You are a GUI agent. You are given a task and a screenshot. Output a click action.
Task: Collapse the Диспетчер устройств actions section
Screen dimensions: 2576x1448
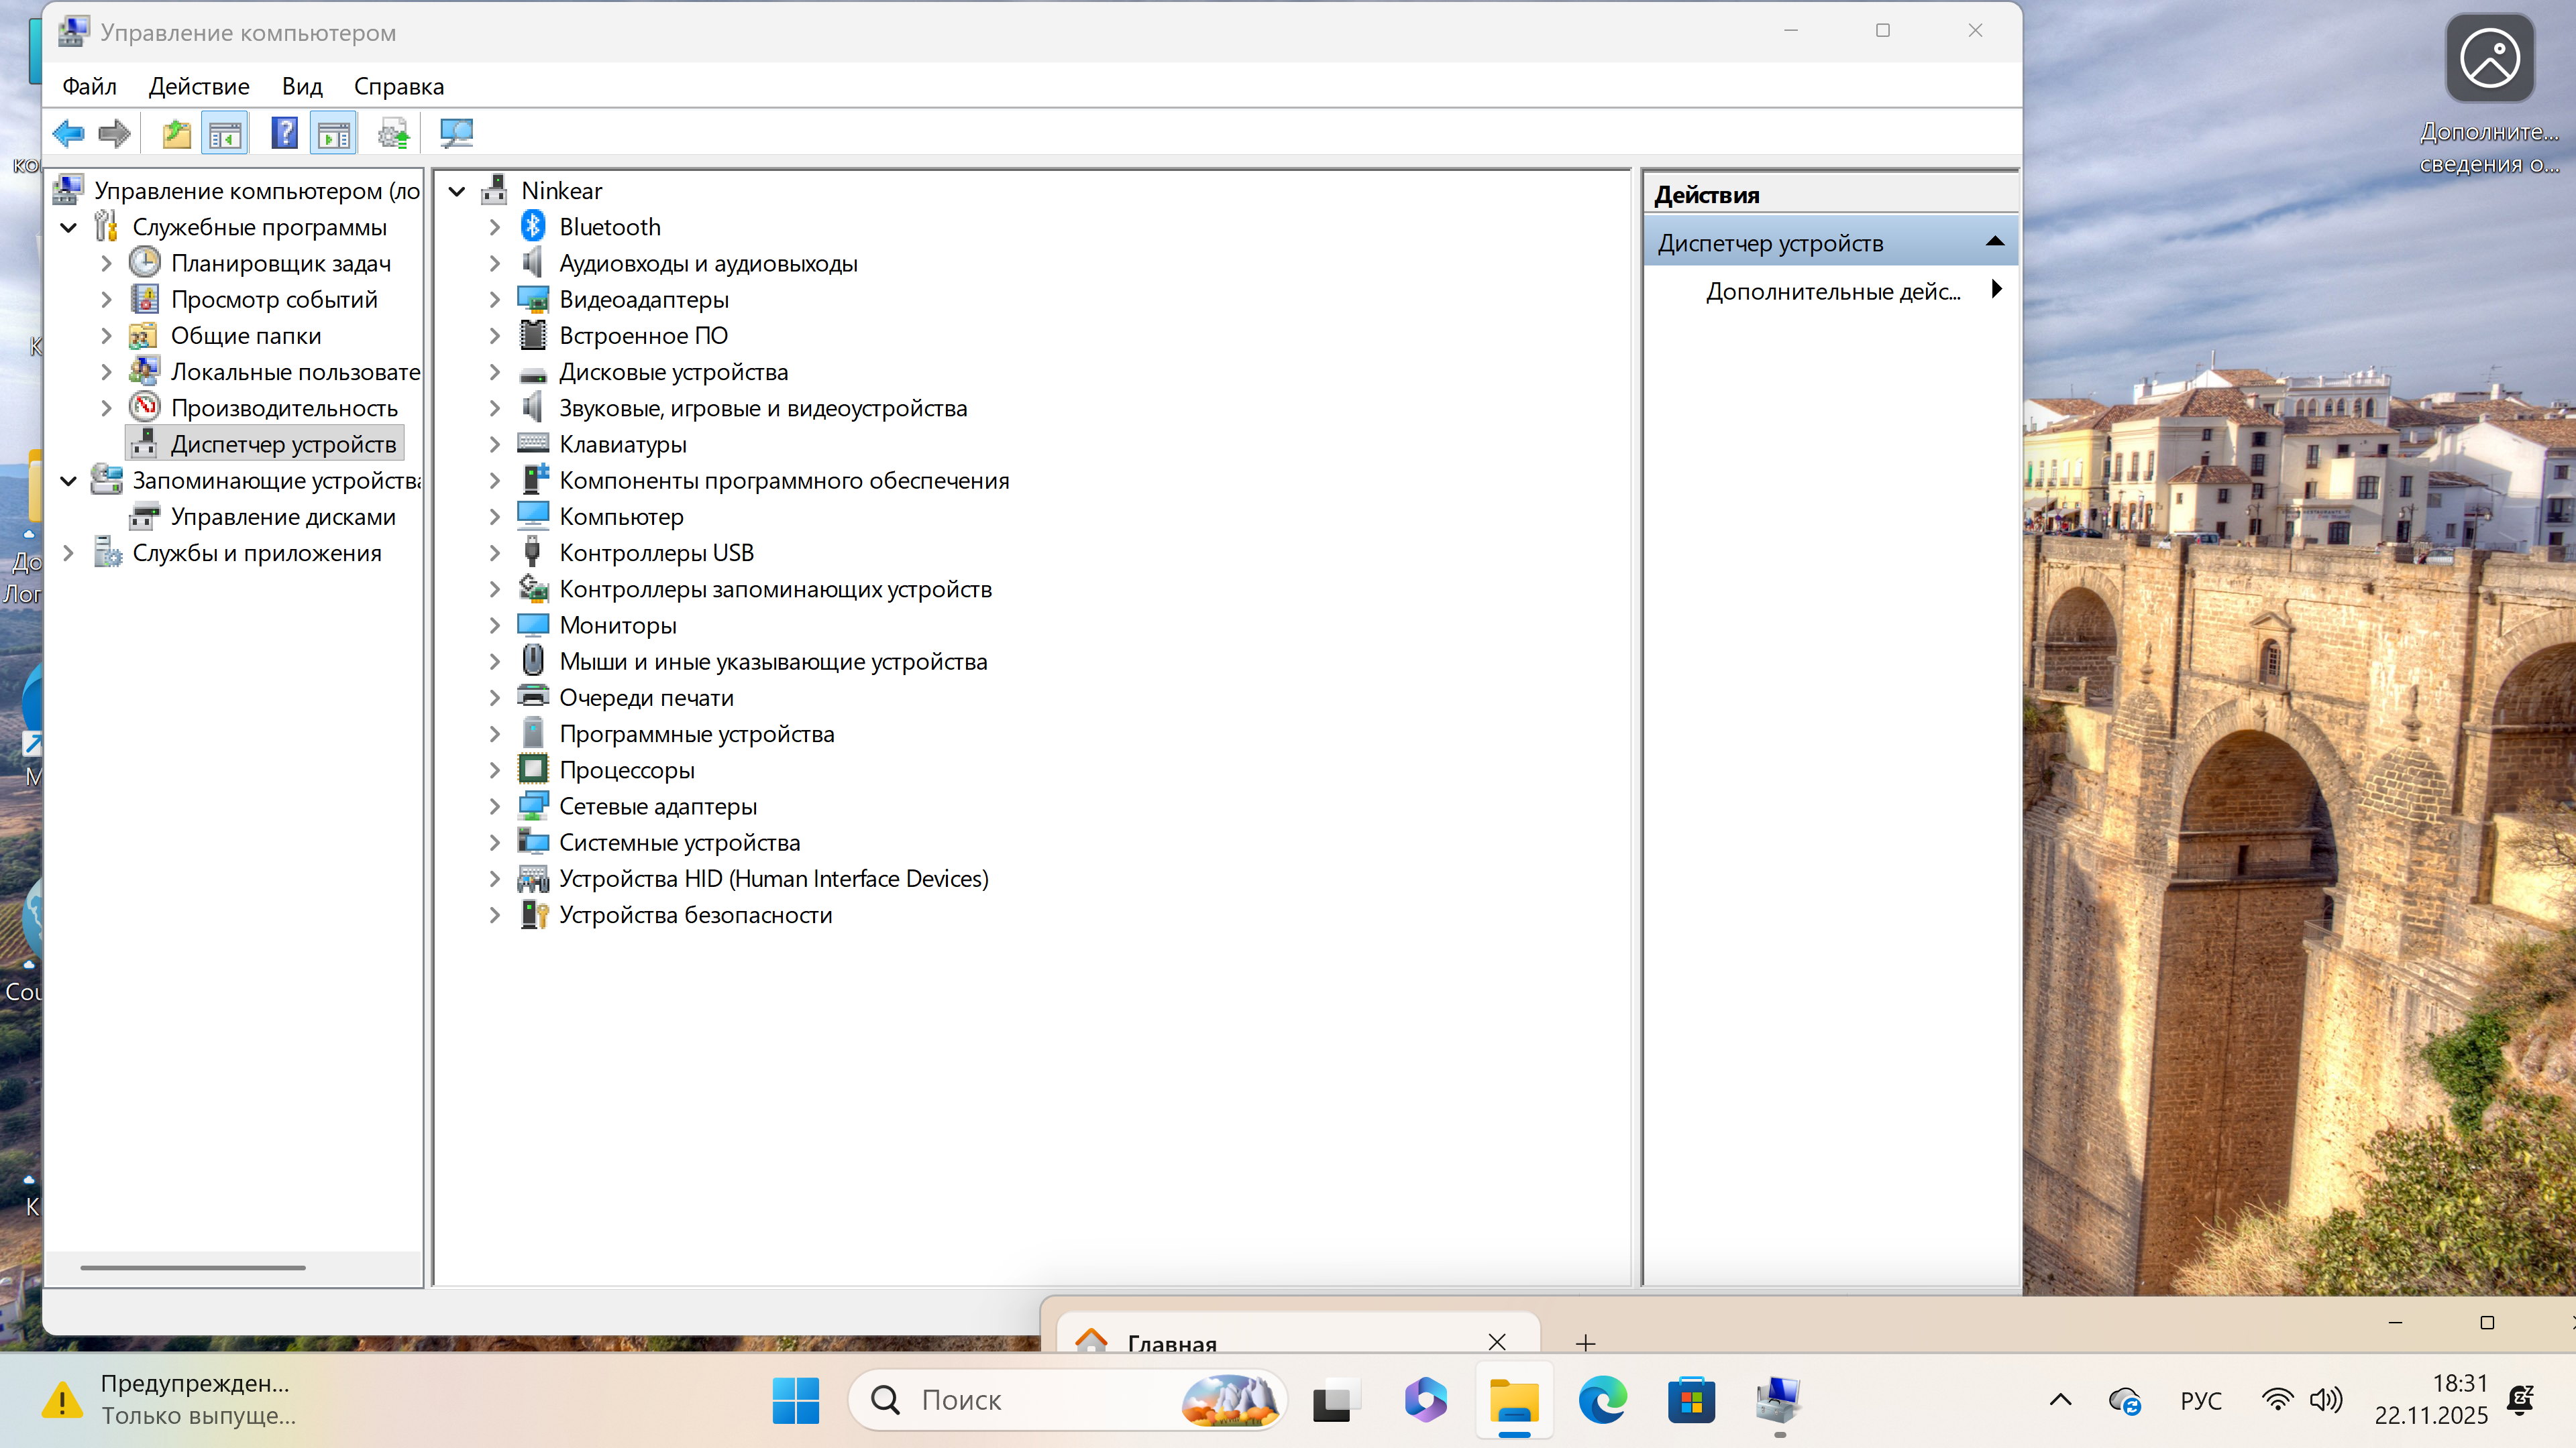[x=1994, y=242]
